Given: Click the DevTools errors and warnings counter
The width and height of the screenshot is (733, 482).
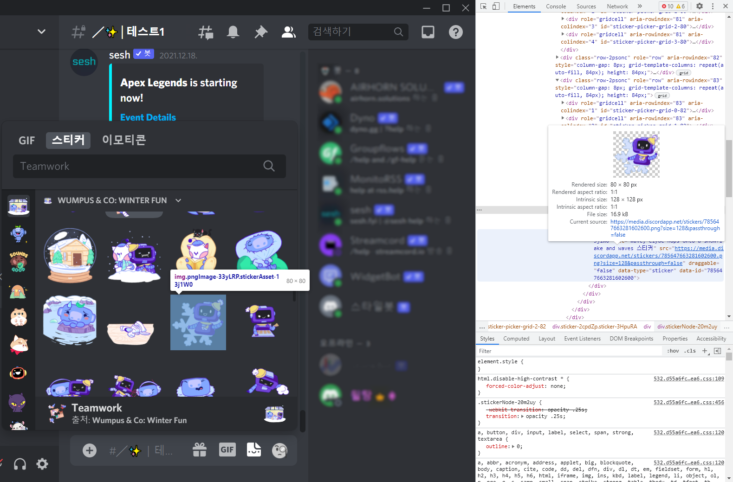Looking at the screenshot, I should [x=673, y=6].
